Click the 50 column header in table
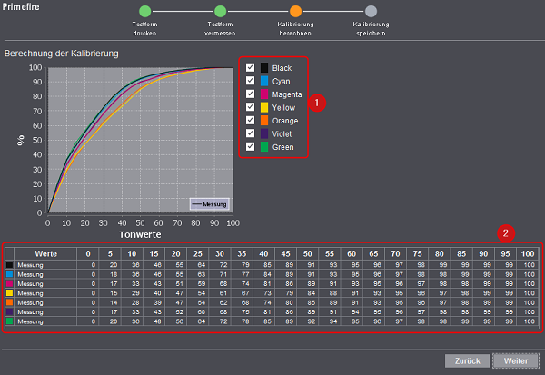This screenshot has width=545, height=375. click(x=307, y=253)
